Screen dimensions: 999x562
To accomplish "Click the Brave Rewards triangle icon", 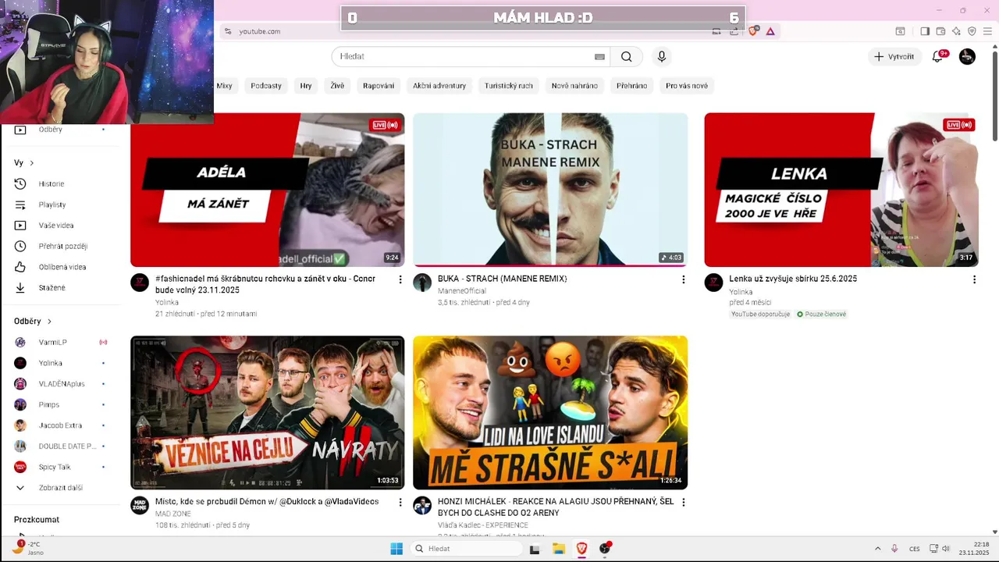I will [x=770, y=31].
